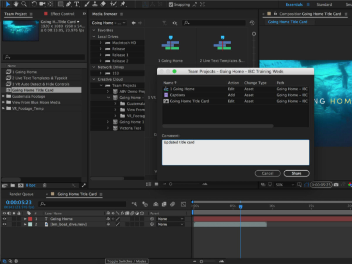This screenshot has width=352, height=264.
Task: Enable motion blur timeline switch
Action: [x=173, y=204]
